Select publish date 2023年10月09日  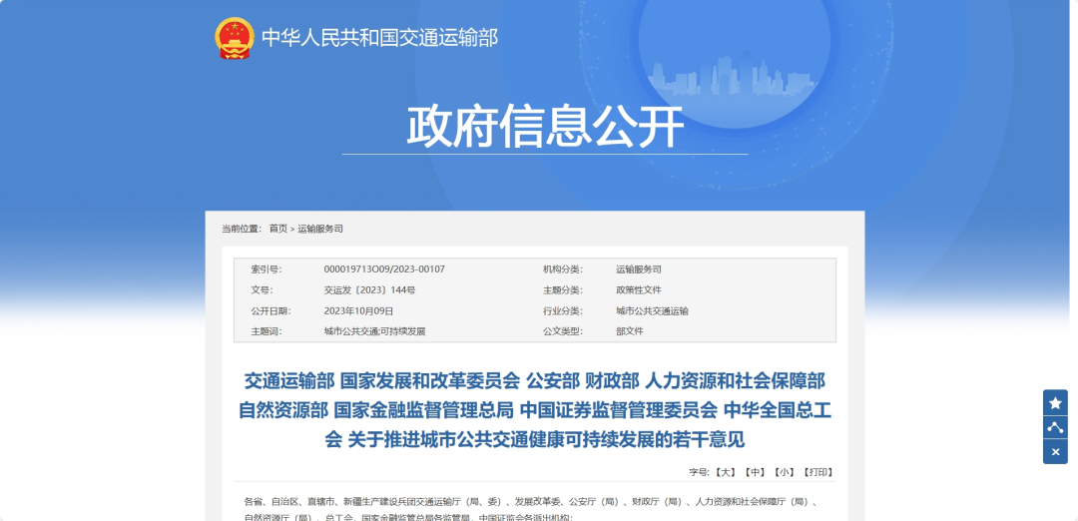point(359,310)
